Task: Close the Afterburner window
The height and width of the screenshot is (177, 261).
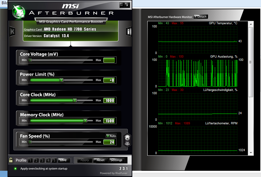Action: click(x=127, y=5)
